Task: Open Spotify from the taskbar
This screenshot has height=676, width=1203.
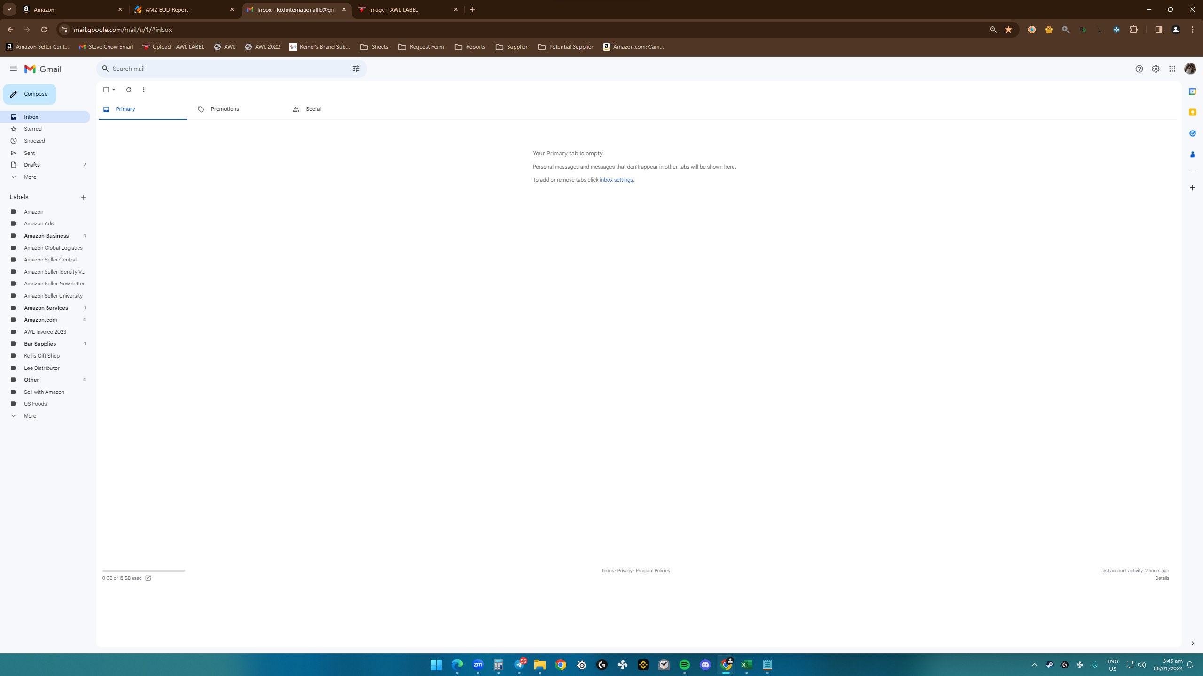Action: tap(684, 665)
